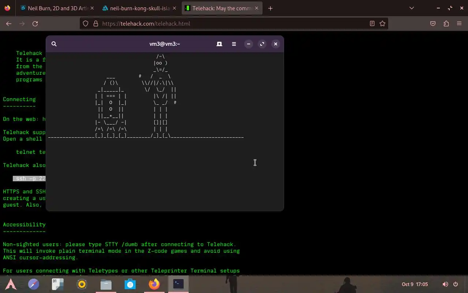468x293 pixels.
Task: Open the speaker music app in the dock
Action: click(82, 284)
